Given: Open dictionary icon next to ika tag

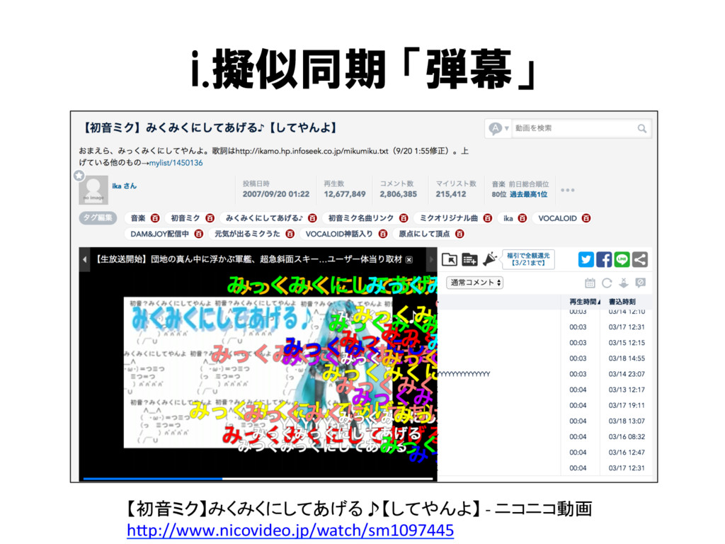Looking at the screenshot, I should coord(523,218).
